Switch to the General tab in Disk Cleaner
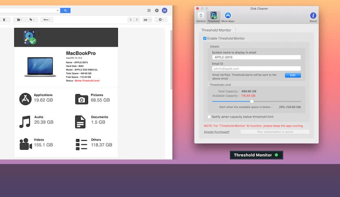 click(201, 17)
